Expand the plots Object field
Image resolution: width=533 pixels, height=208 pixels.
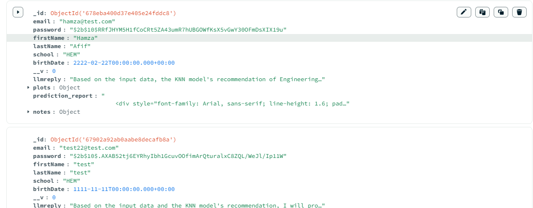click(x=28, y=87)
